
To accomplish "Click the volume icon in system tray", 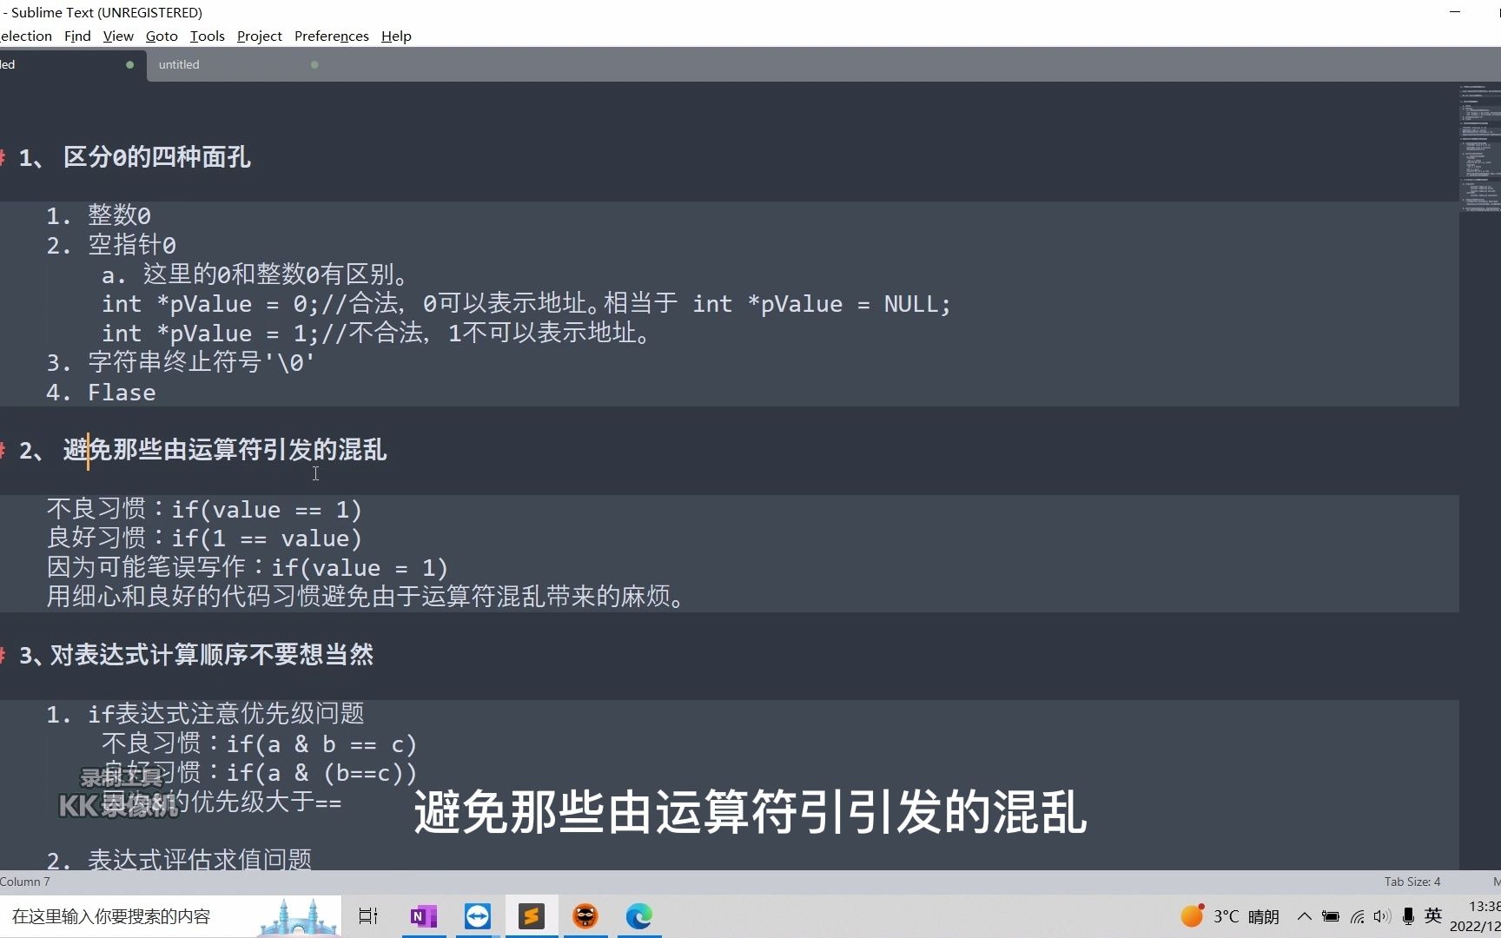I will click(x=1383, y=915).
